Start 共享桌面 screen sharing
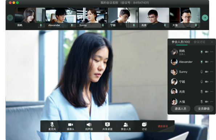 [x=107, y=126]
